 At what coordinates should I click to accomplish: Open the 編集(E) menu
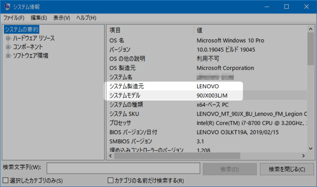tap(39, 18)
